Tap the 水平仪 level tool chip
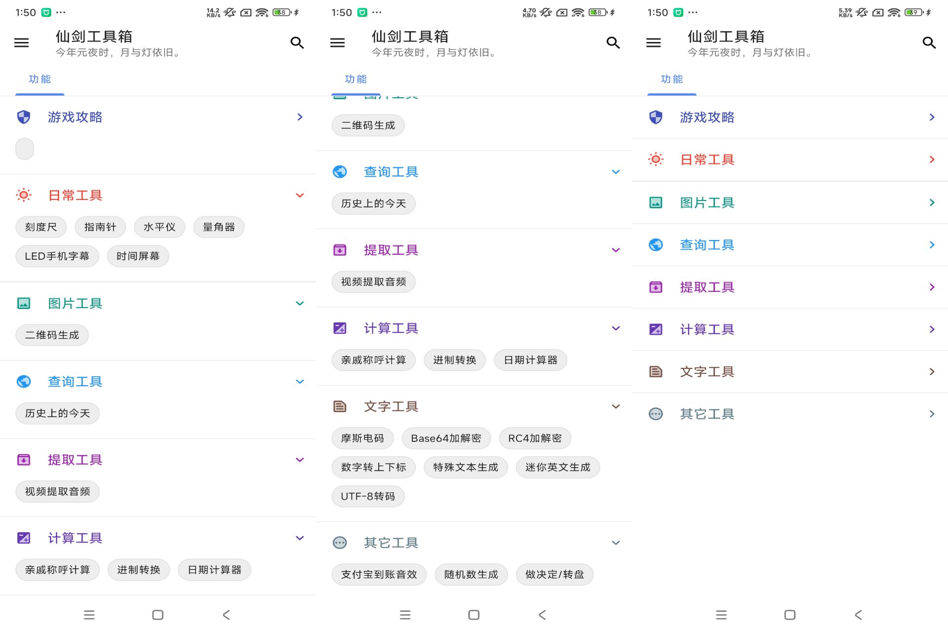 click(159, 227)
